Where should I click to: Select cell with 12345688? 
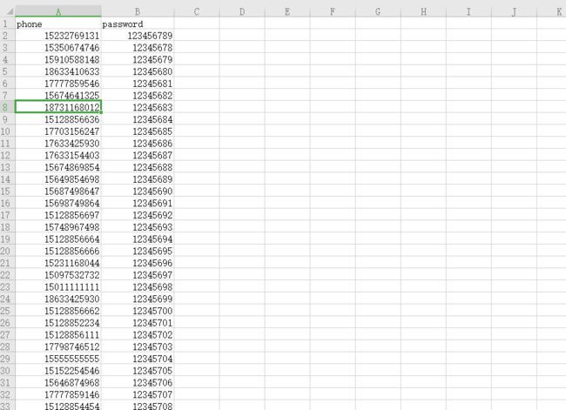pyautogui.click(x=138, y=167)
